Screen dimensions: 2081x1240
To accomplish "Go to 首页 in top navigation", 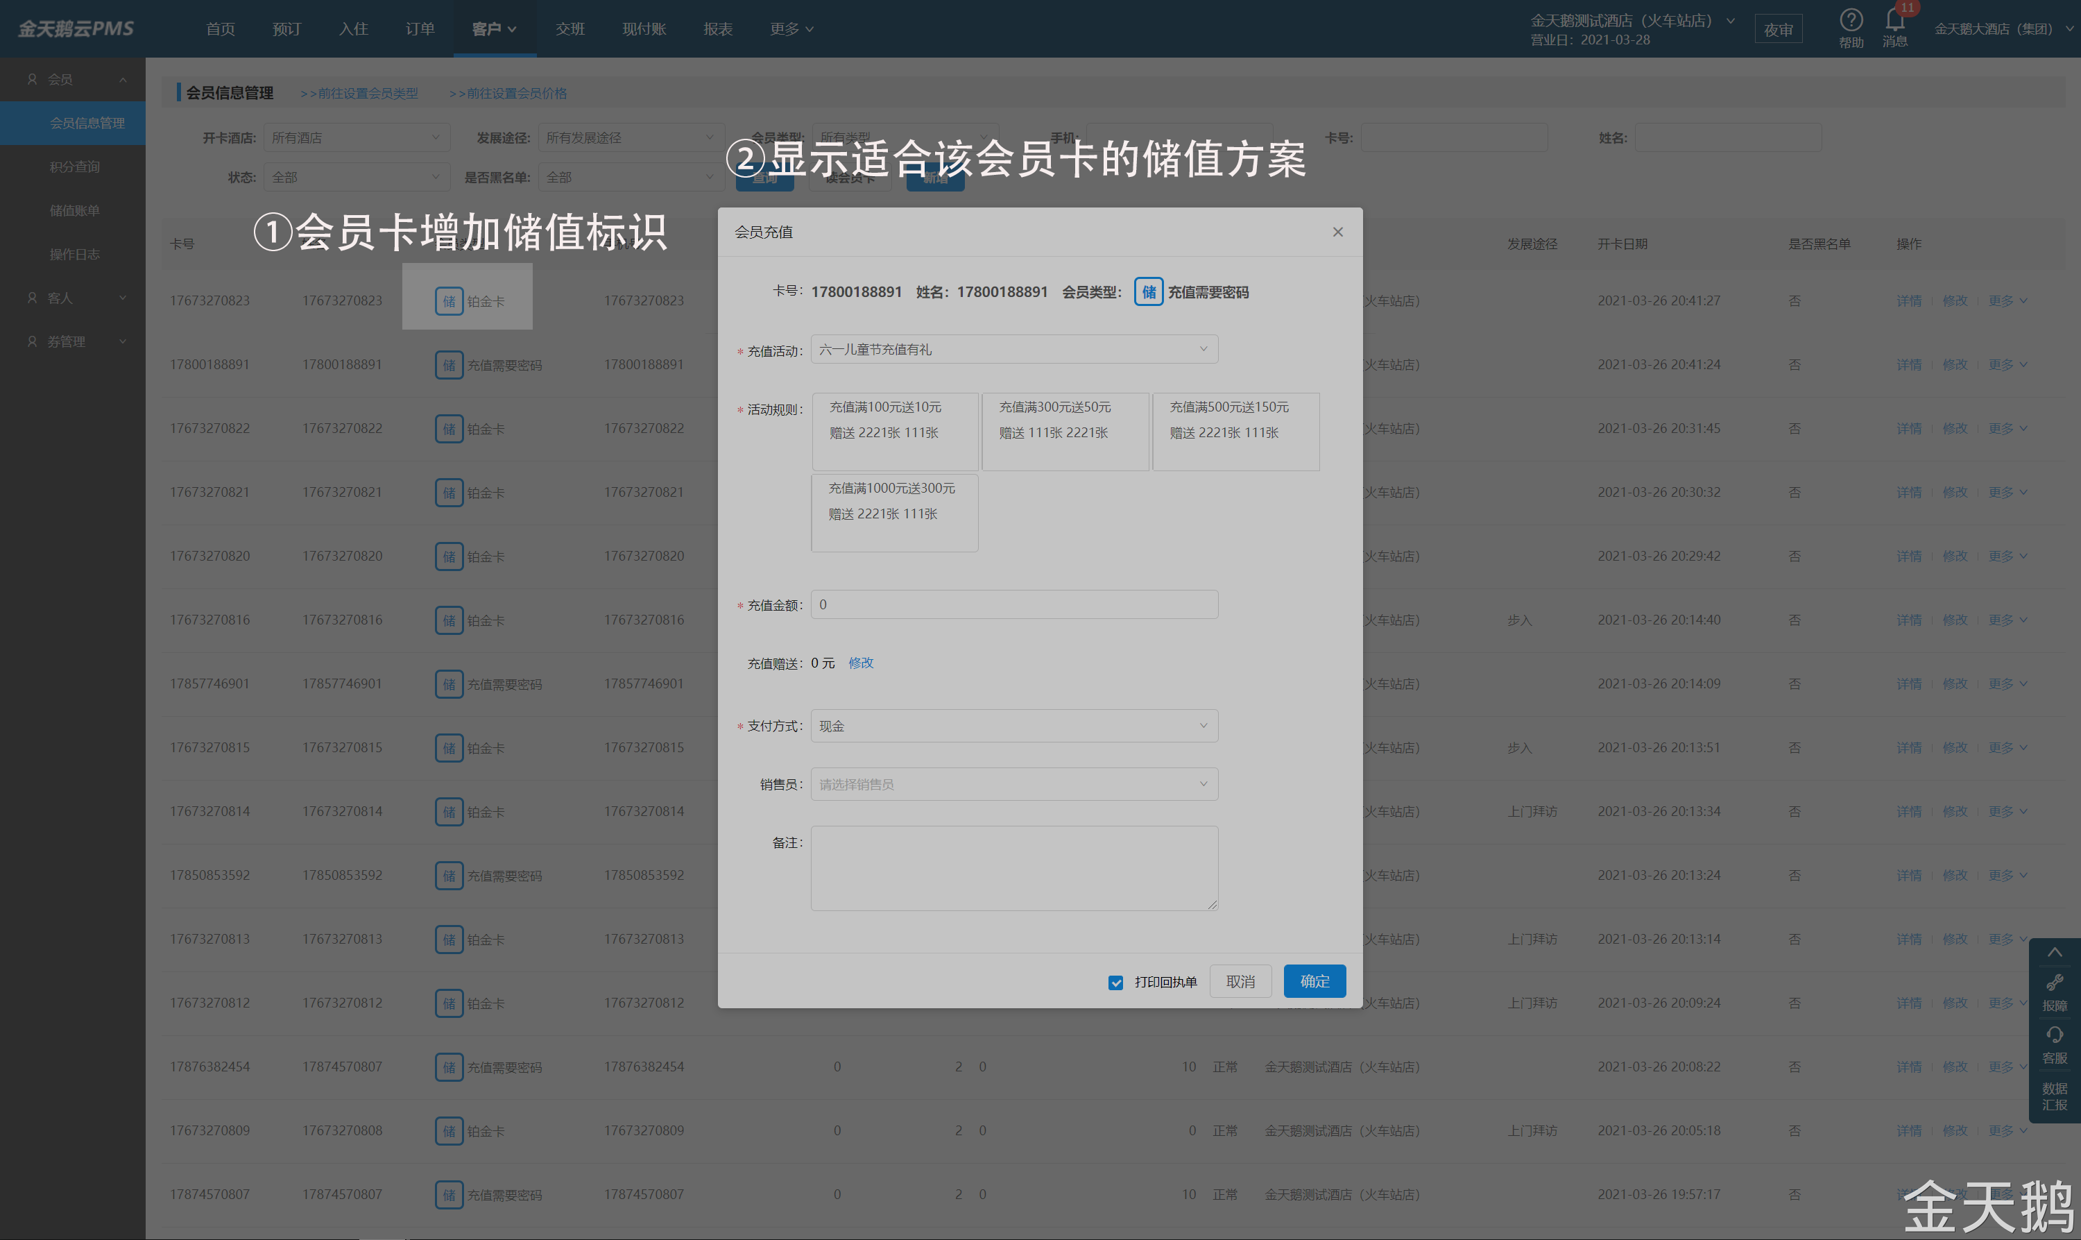I will pyautogui.click(x=221, y=28).
